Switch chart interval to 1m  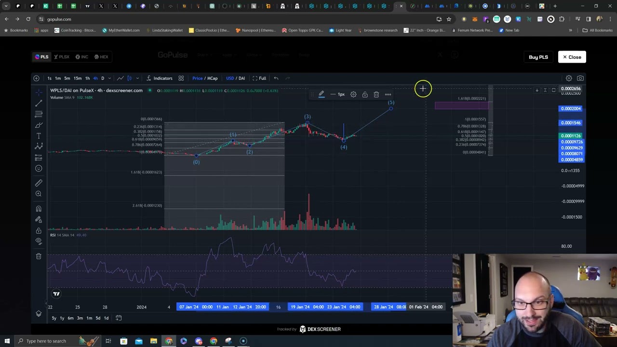[x=58, y=78]
